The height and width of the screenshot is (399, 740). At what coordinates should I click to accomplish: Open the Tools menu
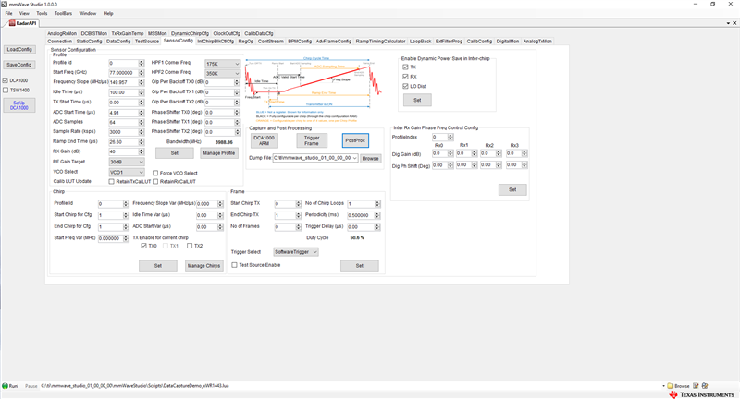click(42, 13)
